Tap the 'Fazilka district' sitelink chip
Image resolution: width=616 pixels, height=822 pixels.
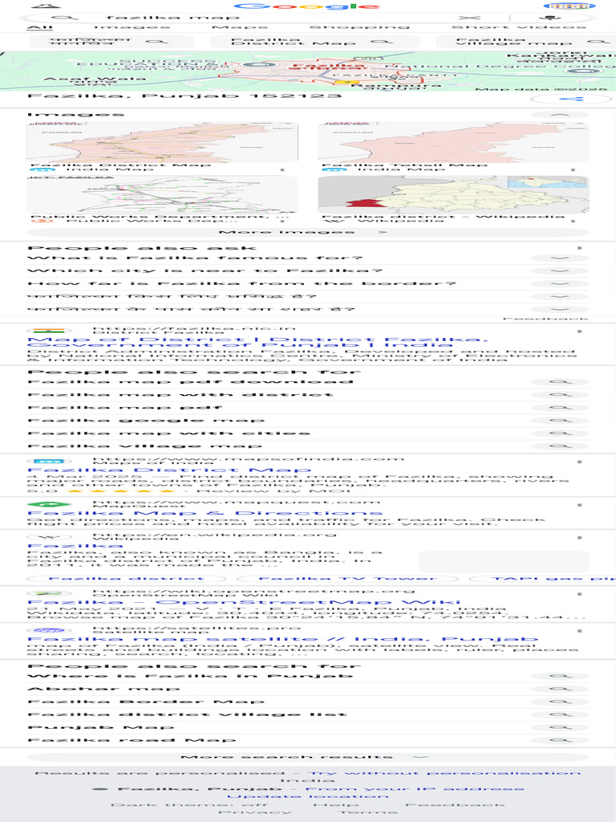pyautogui.click(x=126, y=579)
